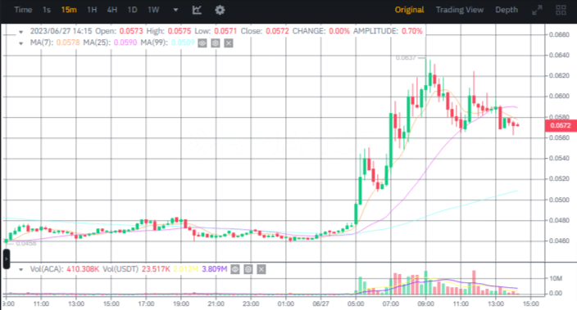
Task: Click the 0.0600 price axis label
Action: 559,97
